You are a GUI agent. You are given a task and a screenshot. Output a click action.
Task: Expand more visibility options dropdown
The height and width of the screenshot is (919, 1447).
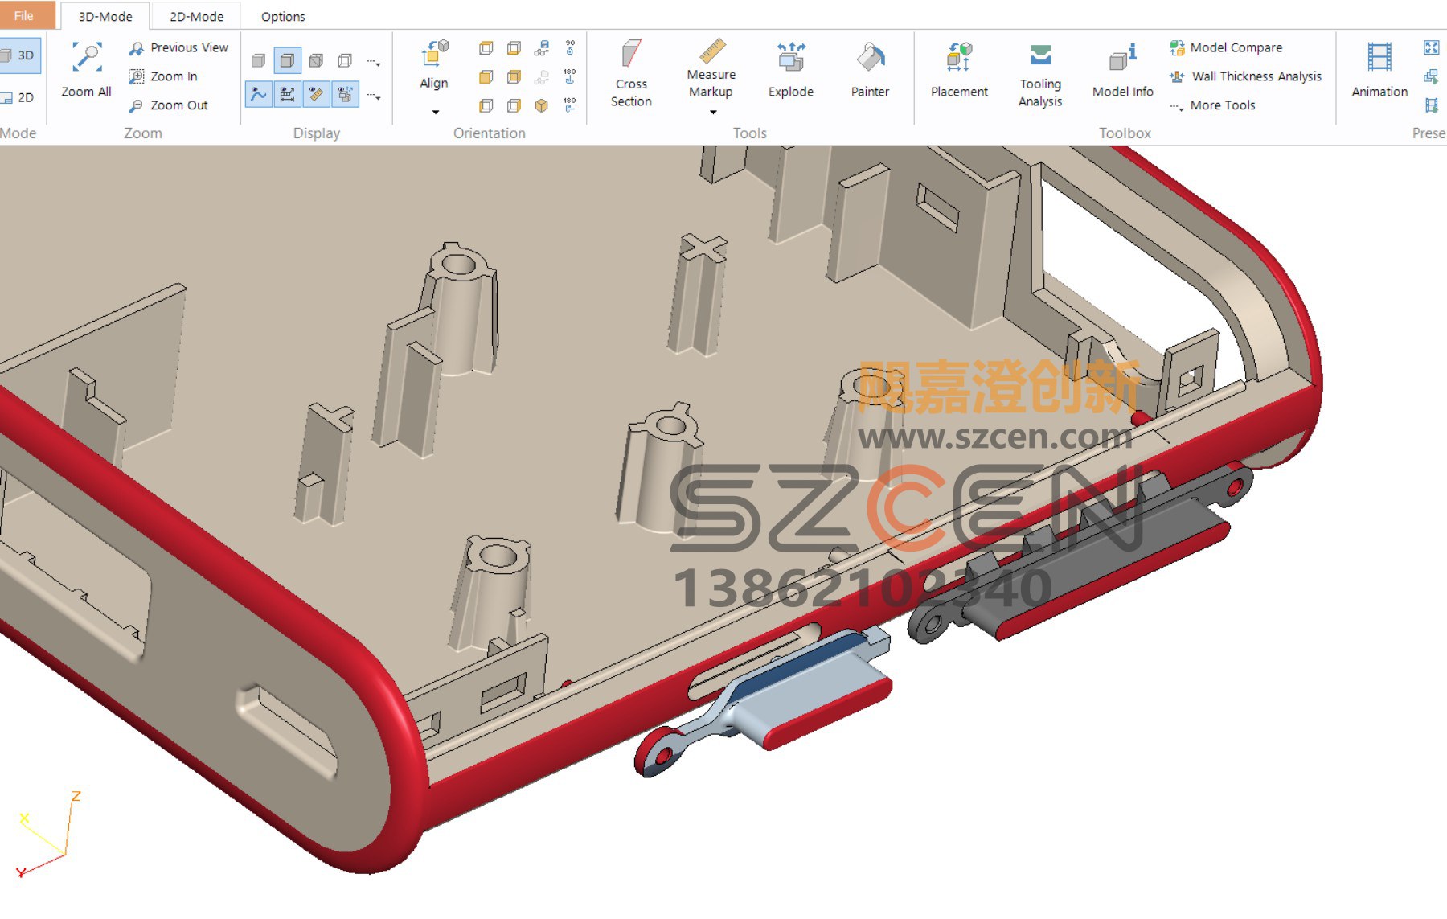(374, 96)
